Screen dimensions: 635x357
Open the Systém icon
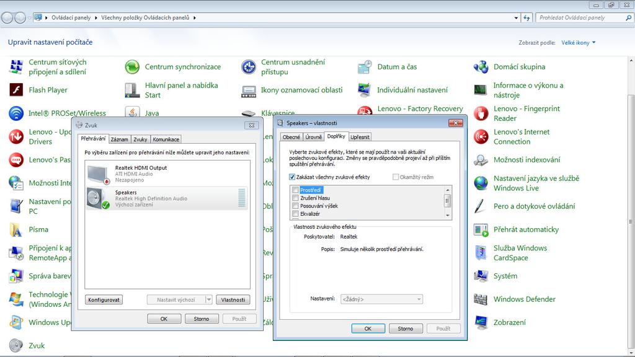pyautogui.click(x=481, y=276)
